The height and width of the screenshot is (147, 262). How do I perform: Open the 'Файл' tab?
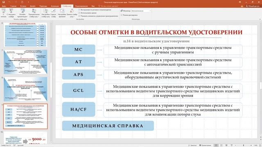[x=4, y=6]
